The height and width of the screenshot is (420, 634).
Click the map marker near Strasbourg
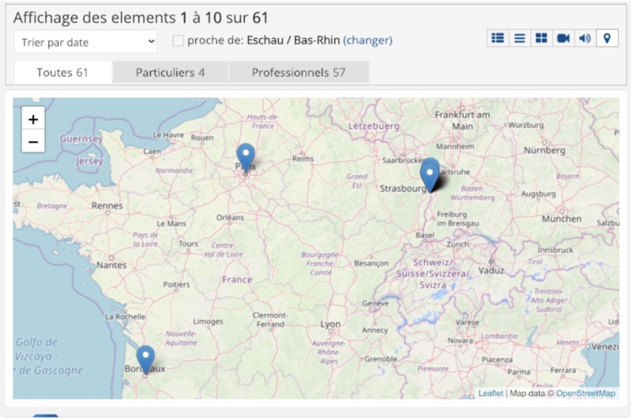pyautogui.click(x=430, y=176)
